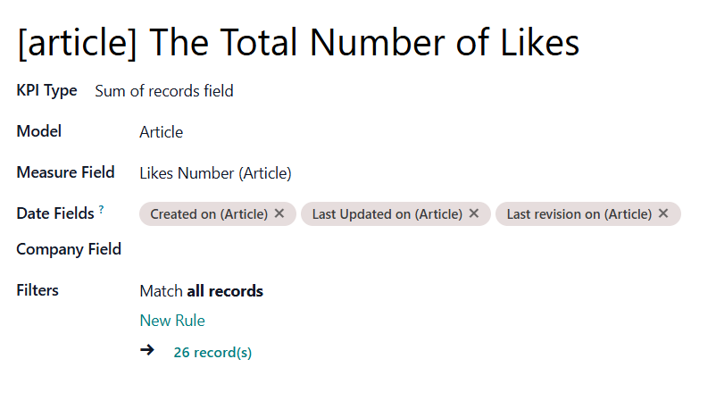Delete the "Last Updated on (Article)" tag
This screenshot has height=401, width=716.
click(474, 214)
